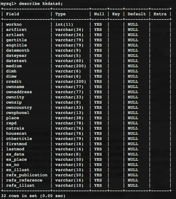The width and height of the screenshot is (176, 199).
Task: Click the 'medium' field name
Action: pos(14,66)
